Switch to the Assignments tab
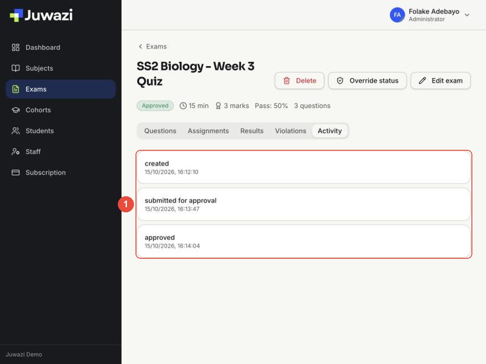Image resolution: width=486 pixels, height=364 pixels. (208, 131)
